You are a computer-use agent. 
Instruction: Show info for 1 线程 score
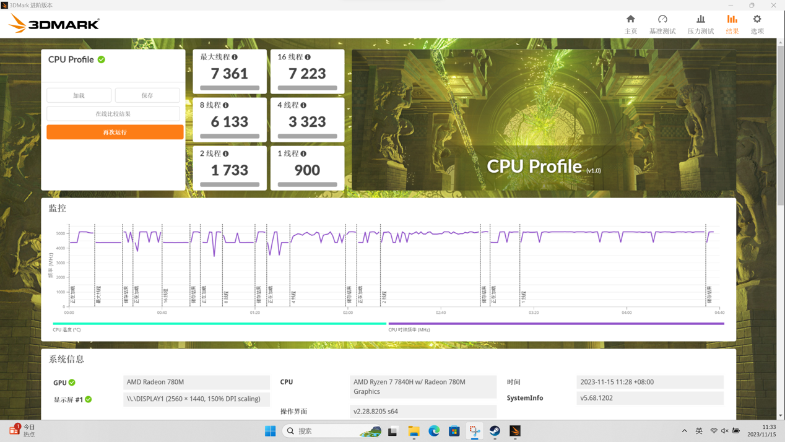[303, 154]
